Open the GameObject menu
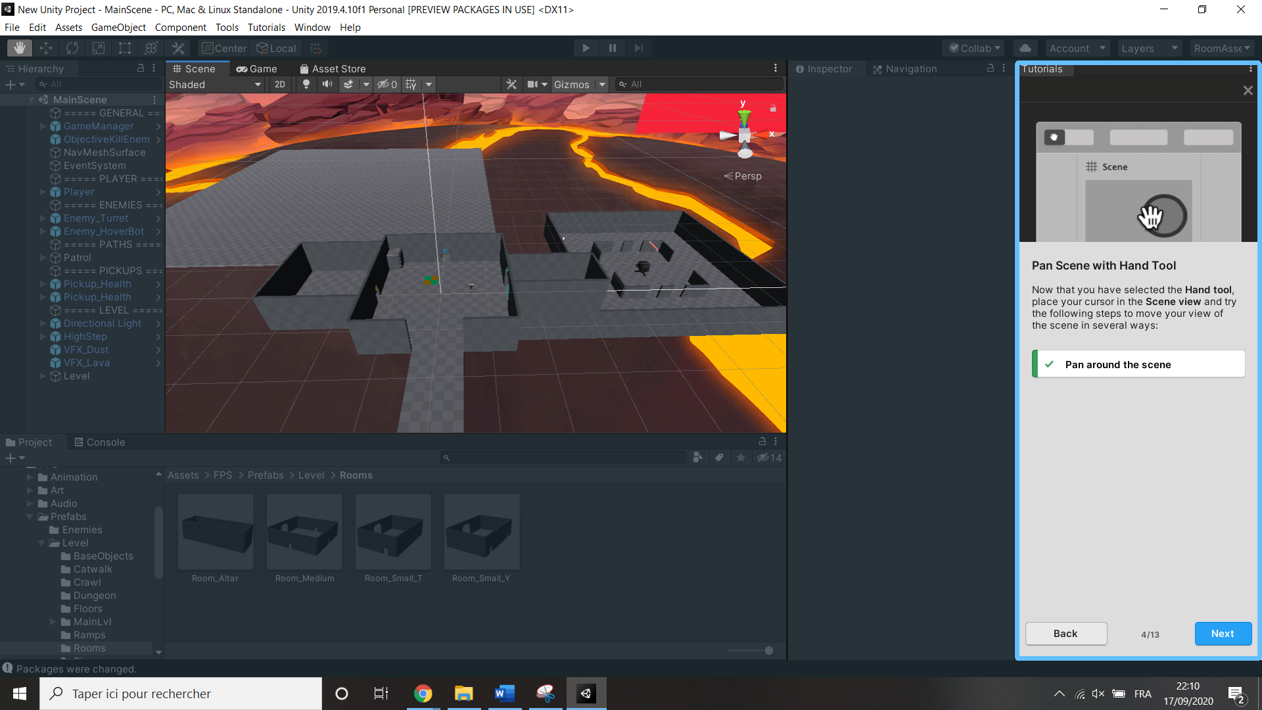Image resolution: width=1262 pixels, height=710 pixels. [118, 27]
